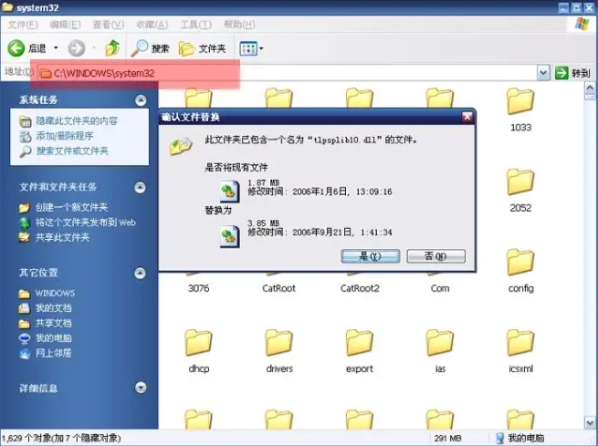
Task: Open 网上邻居 from other places
Action: coord(53,354)
